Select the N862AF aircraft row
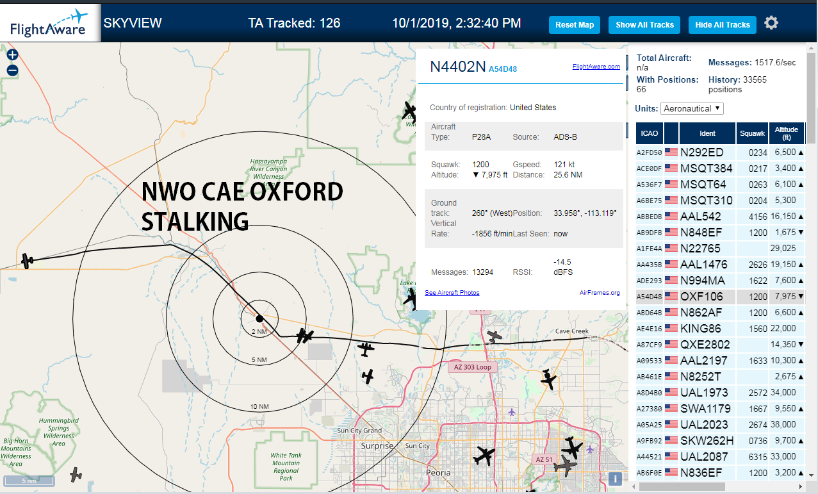The width and height of the screenshot is (818, 494). point(720,313)
